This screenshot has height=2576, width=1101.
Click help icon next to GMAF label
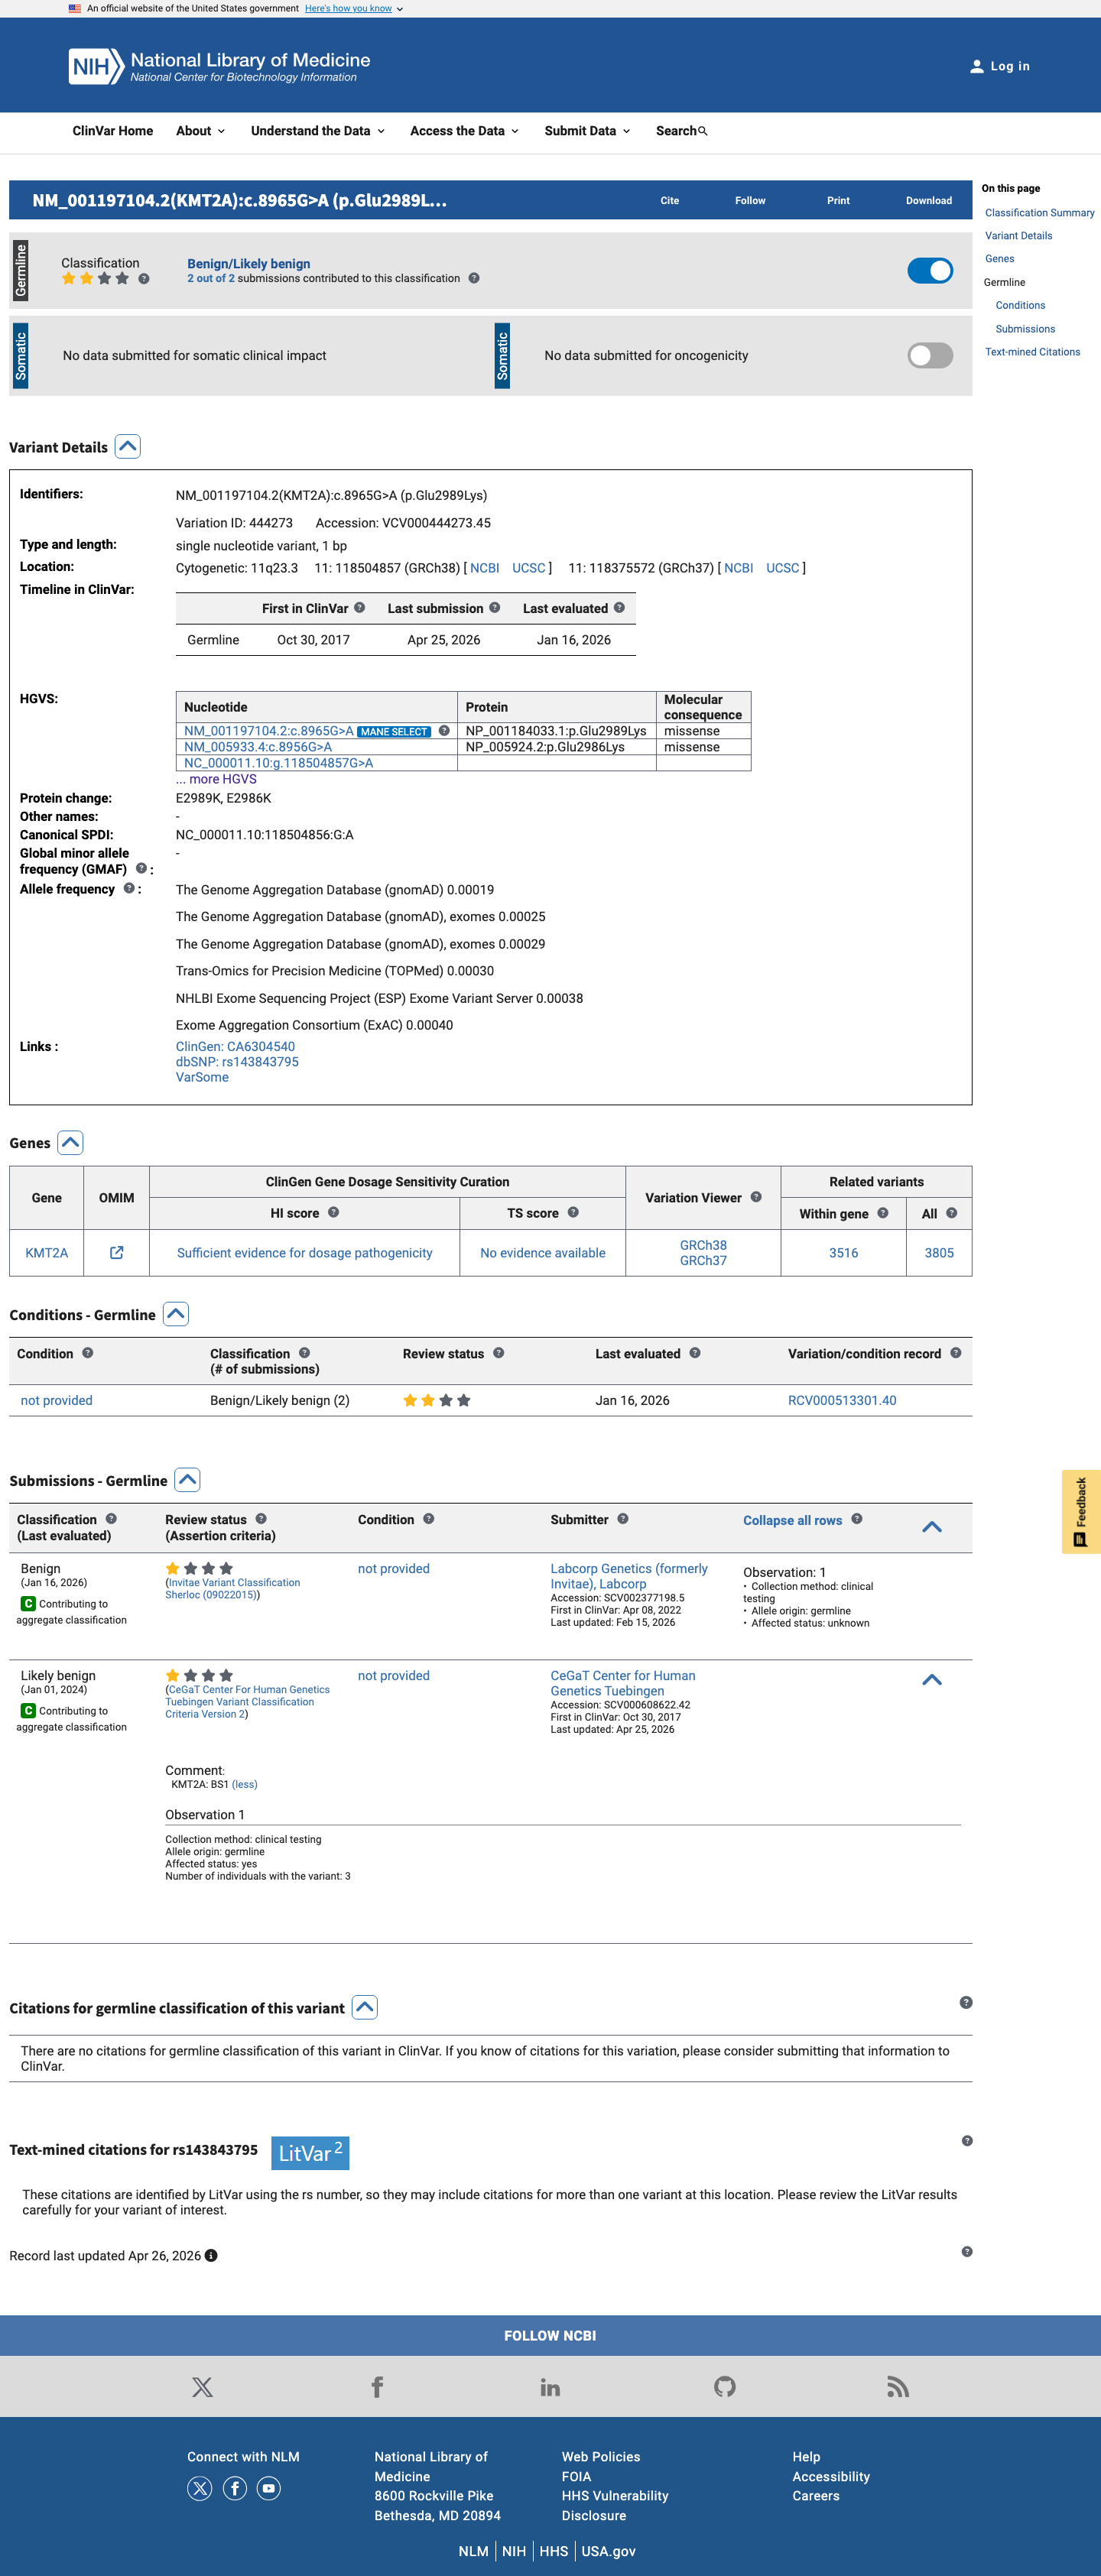pos(141,868)
